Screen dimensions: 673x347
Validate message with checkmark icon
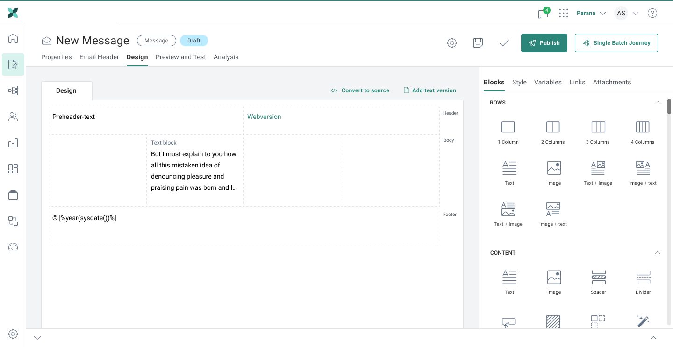[504, 43]
